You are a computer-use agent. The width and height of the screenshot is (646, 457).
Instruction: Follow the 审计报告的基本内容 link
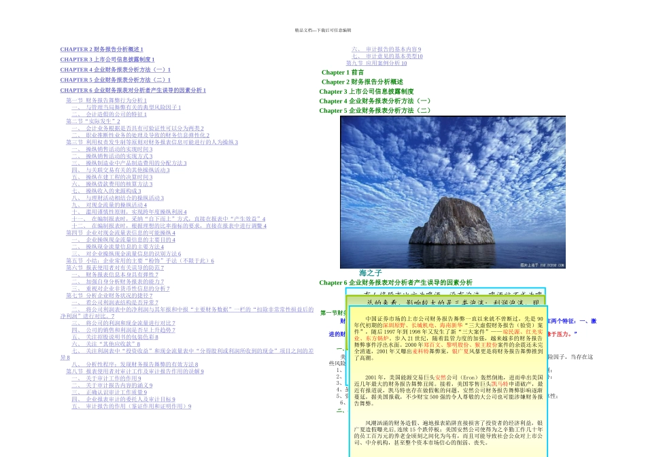386,49
